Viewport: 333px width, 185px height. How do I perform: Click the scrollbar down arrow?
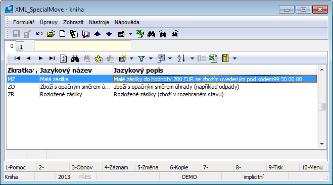pyautogui.click(x=322, y=144)
